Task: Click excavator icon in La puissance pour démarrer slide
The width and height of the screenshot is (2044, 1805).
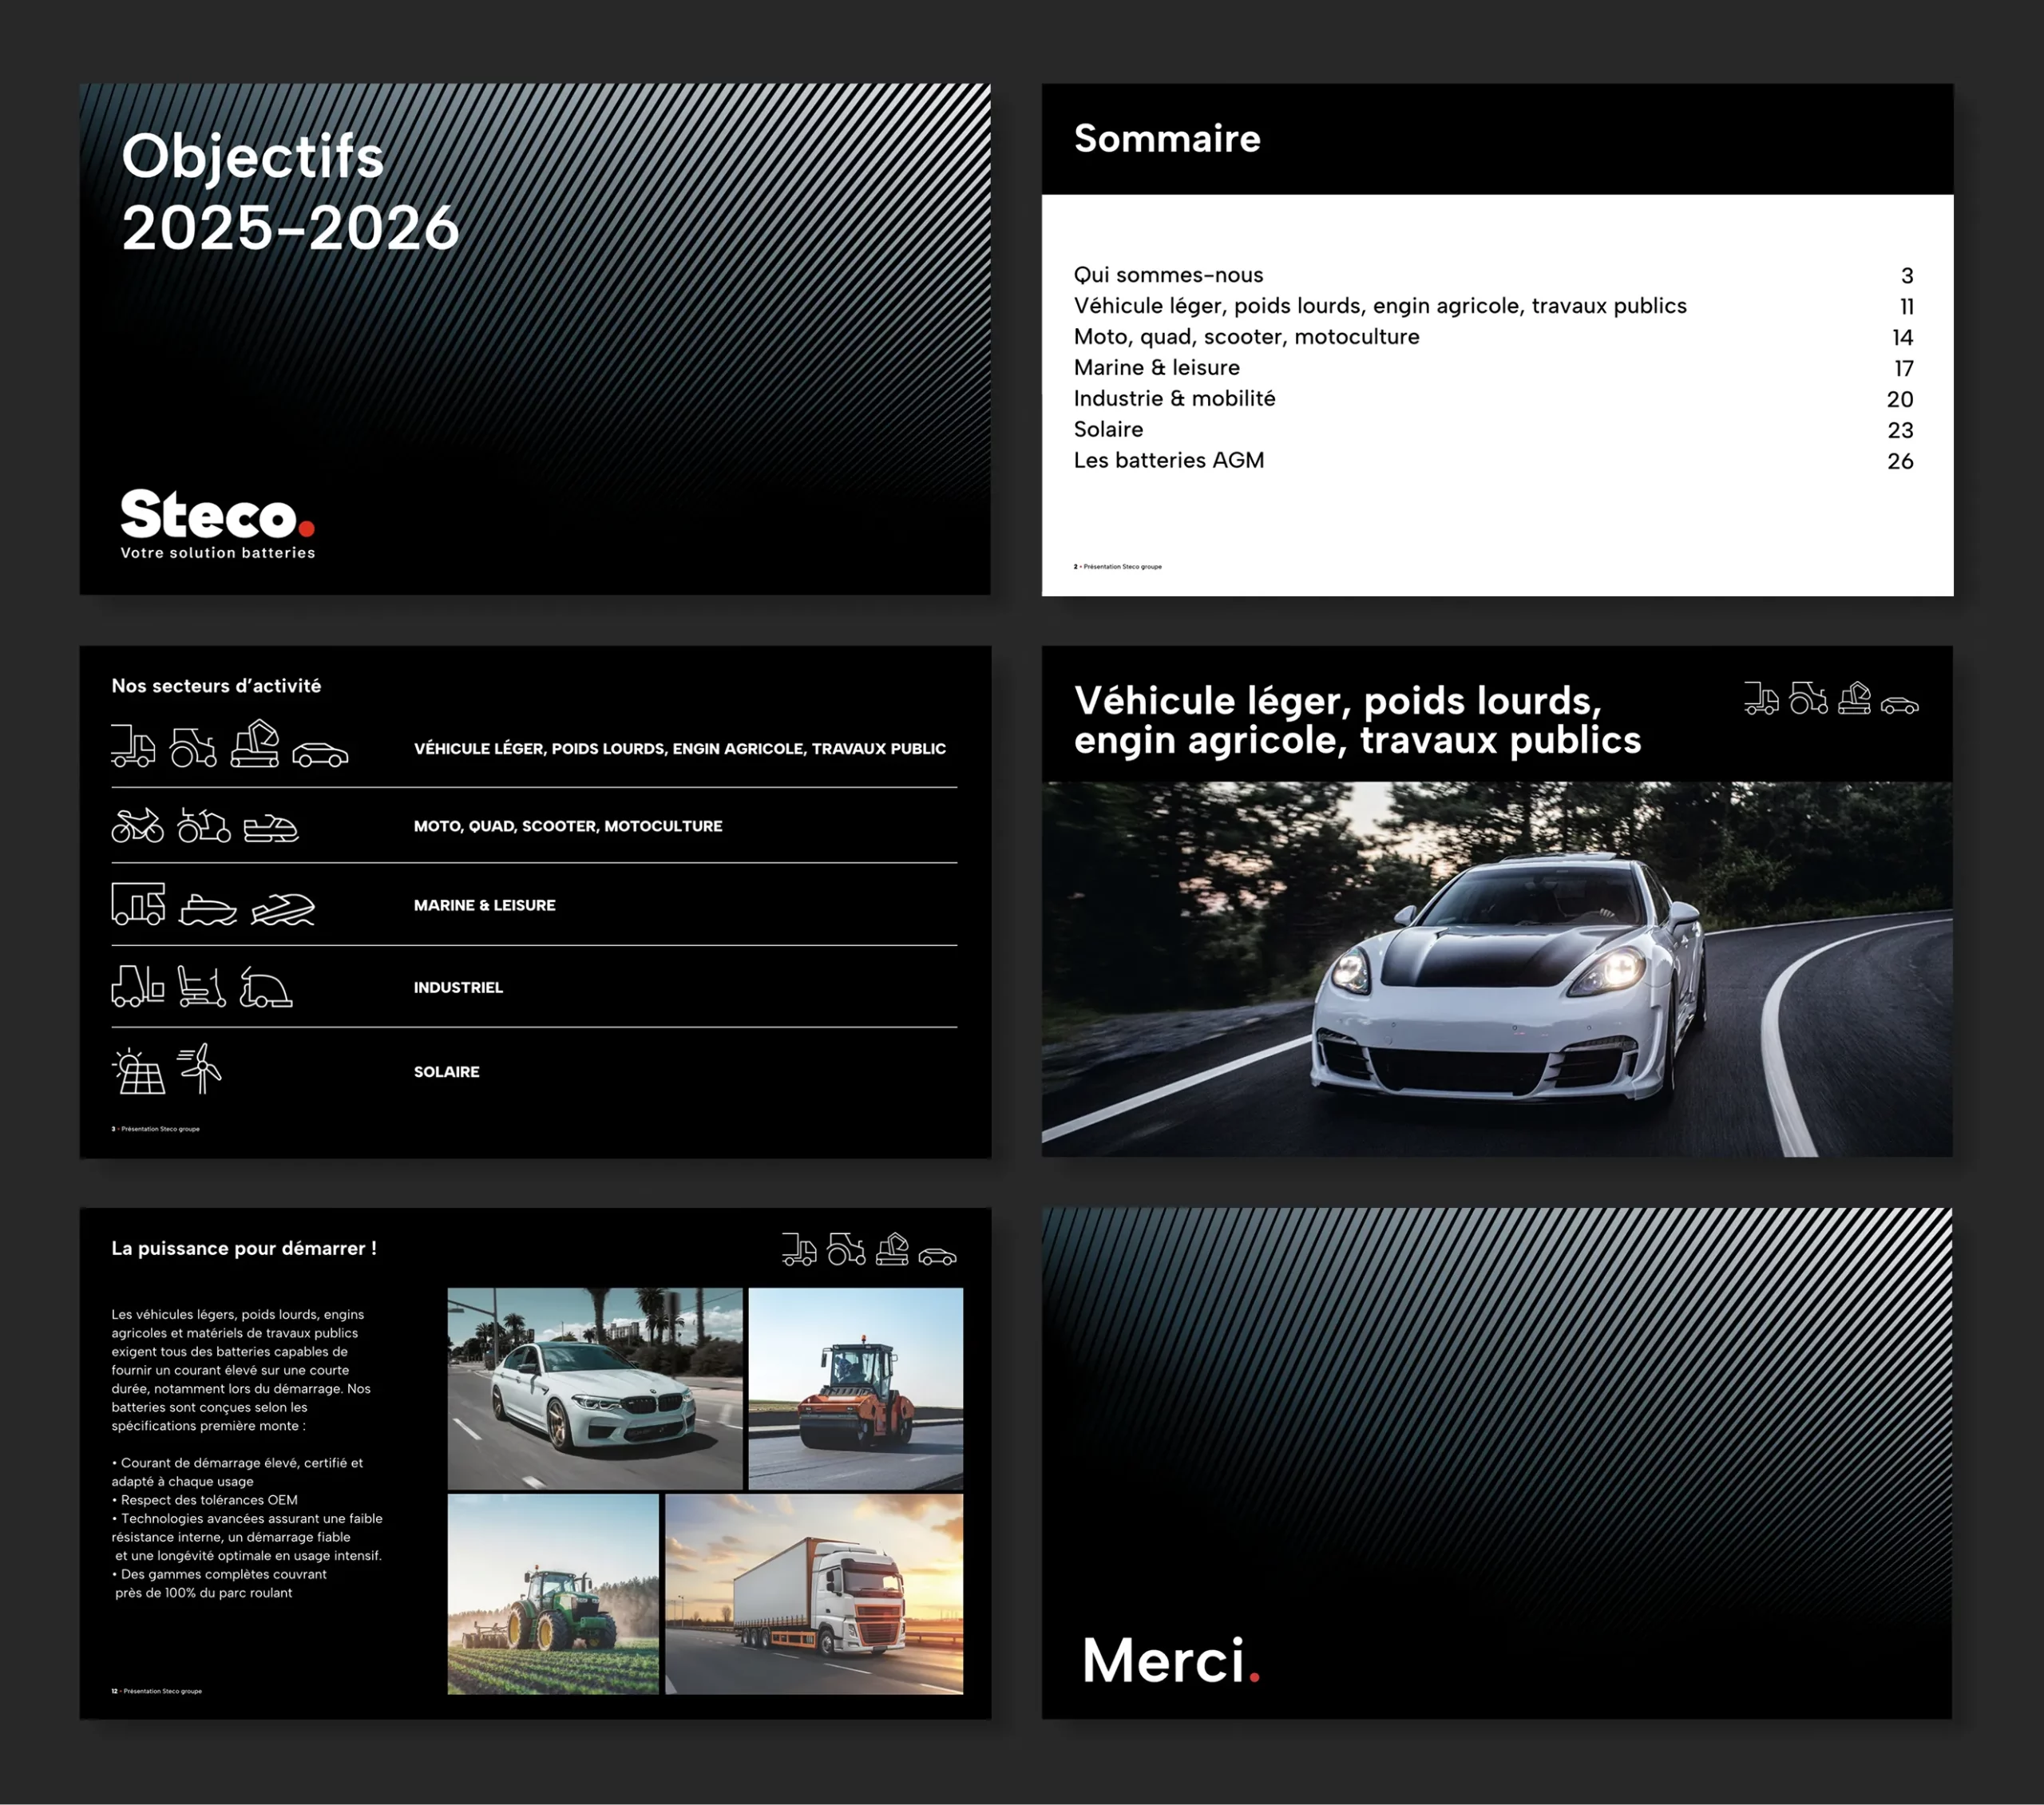Action: (x=892, y=1249)
